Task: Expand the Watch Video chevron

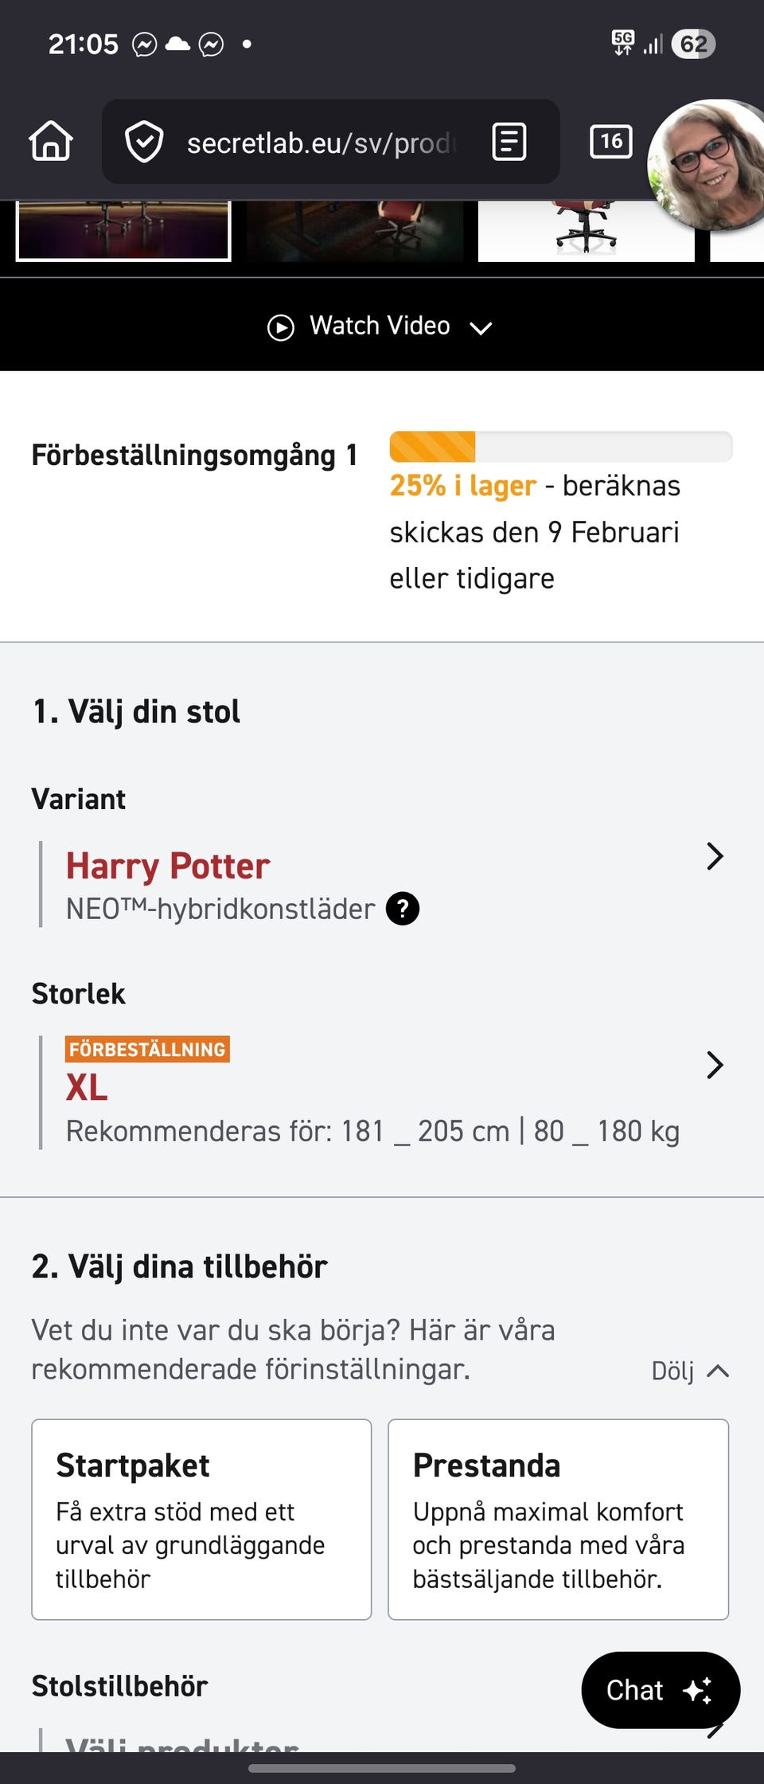Action: (481, 327)
